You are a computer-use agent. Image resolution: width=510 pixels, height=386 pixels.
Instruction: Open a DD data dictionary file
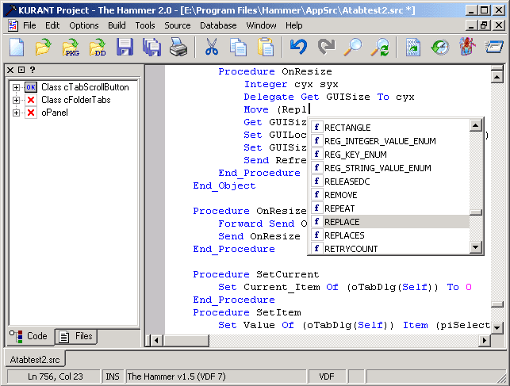(x=98, y=48)
